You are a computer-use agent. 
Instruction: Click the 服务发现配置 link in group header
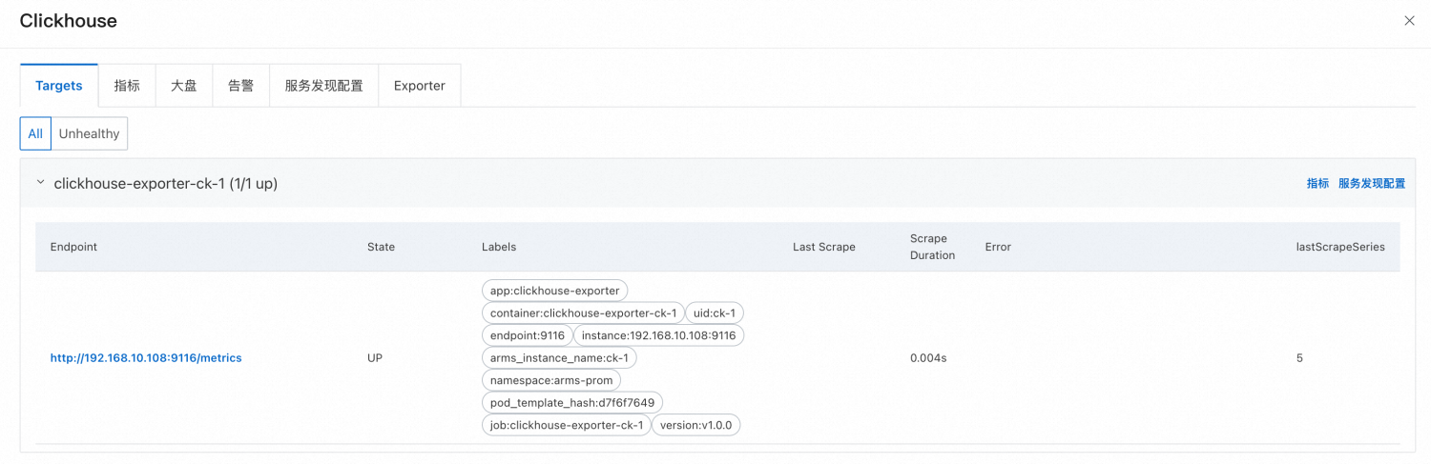(1372, 183)
